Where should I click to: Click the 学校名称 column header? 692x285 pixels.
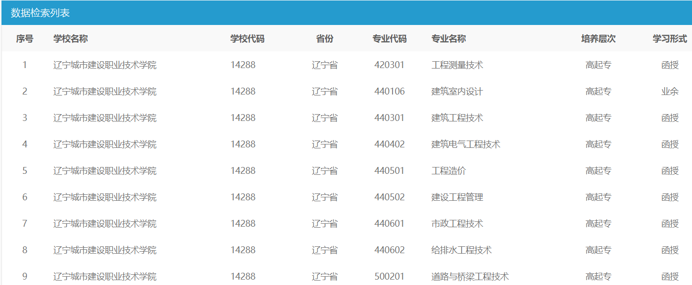point(71,39)
